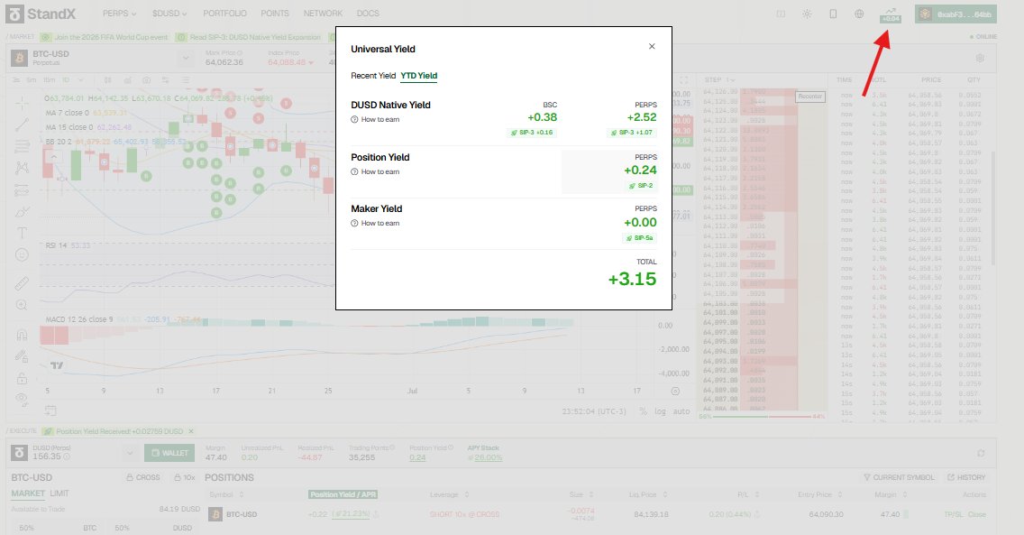Select the Text tool in chart toolbar
The height and width of the screenshot is (535, 1024).
(22, 233)
